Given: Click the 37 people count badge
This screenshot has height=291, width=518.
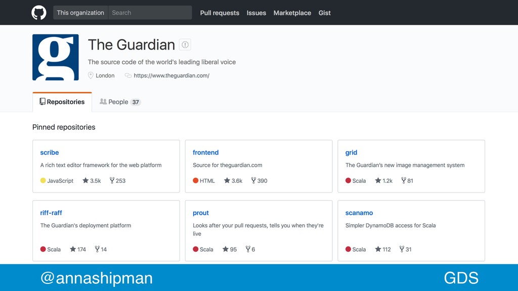Looking at the screenshot, I should (x=136, y=102).
